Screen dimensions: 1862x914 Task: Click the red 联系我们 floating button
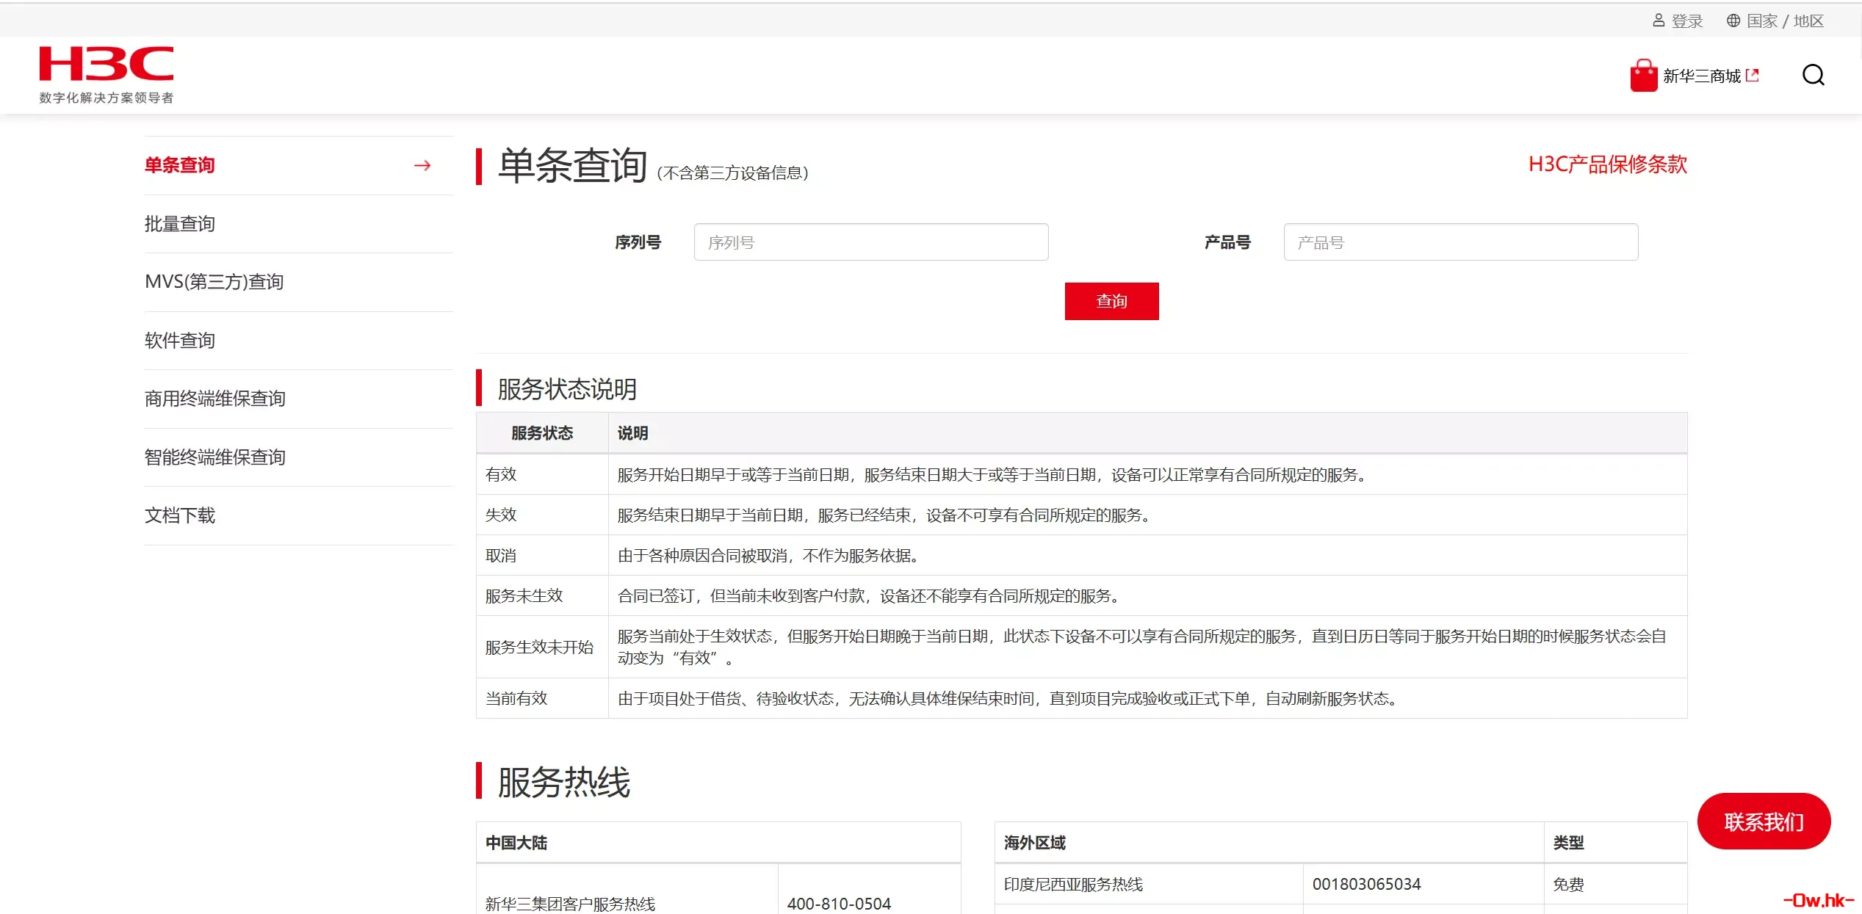tap(1764, 821)
